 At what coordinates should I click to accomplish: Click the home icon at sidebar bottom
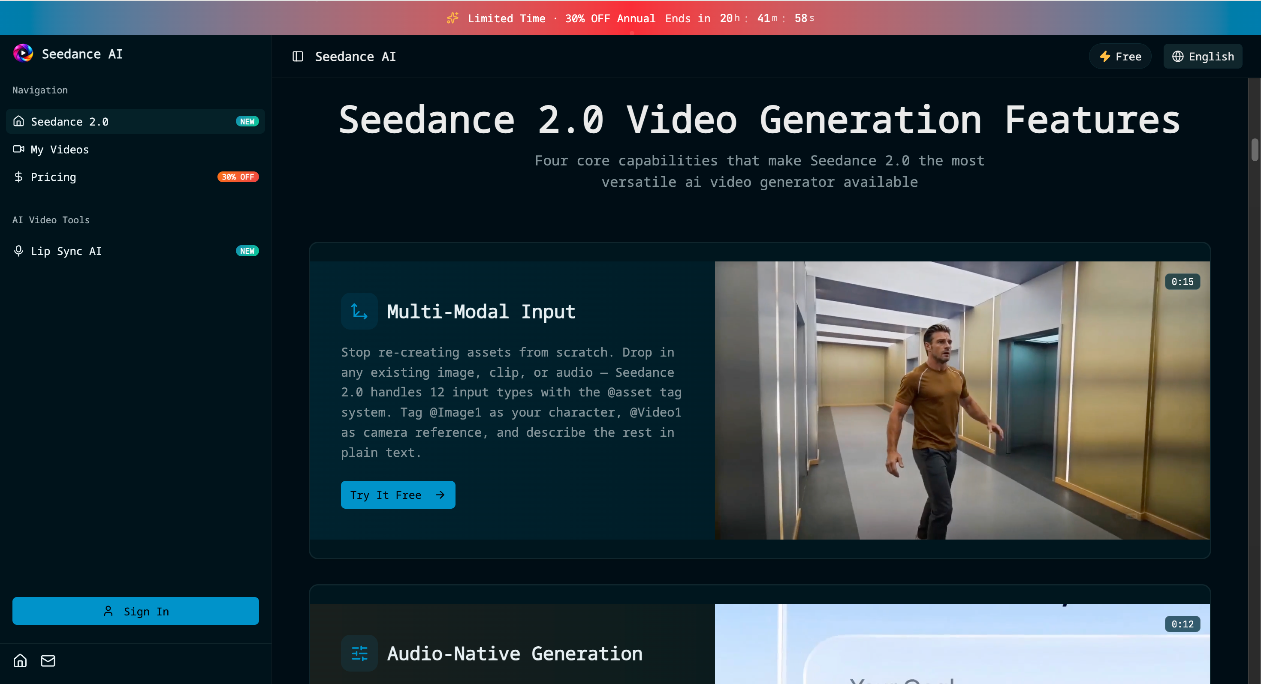point(20,660)
